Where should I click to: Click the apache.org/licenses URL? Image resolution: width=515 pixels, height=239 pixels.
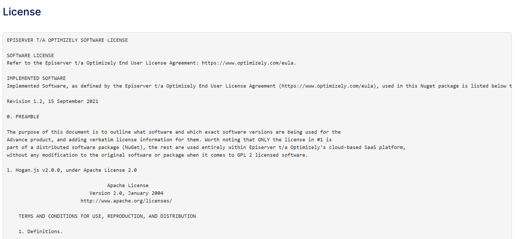126,201
